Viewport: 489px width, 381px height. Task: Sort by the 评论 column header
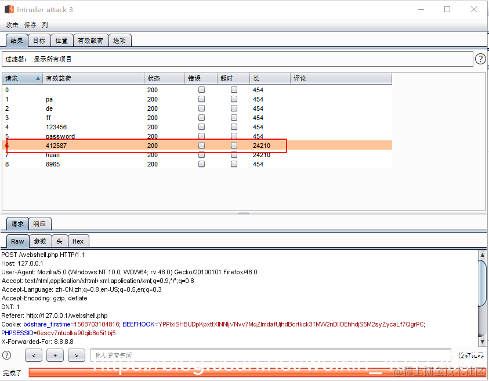point(341,78)
